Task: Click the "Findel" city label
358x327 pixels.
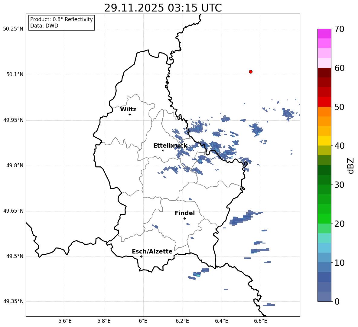Action: (185, 213)
